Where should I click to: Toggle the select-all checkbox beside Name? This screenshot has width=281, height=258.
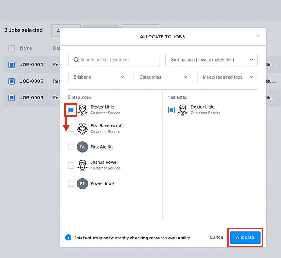pos(12,48)
